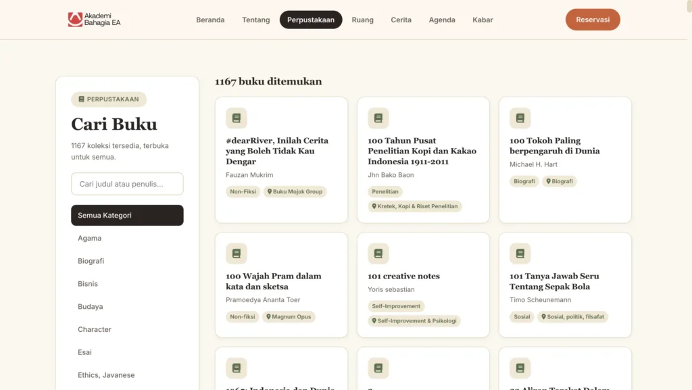Image resolution: width=692 pixels, height=390 pixels.
Task: Click the Sosial tag on 101 Tanya Jawab
Action: (x=522, y=317)
